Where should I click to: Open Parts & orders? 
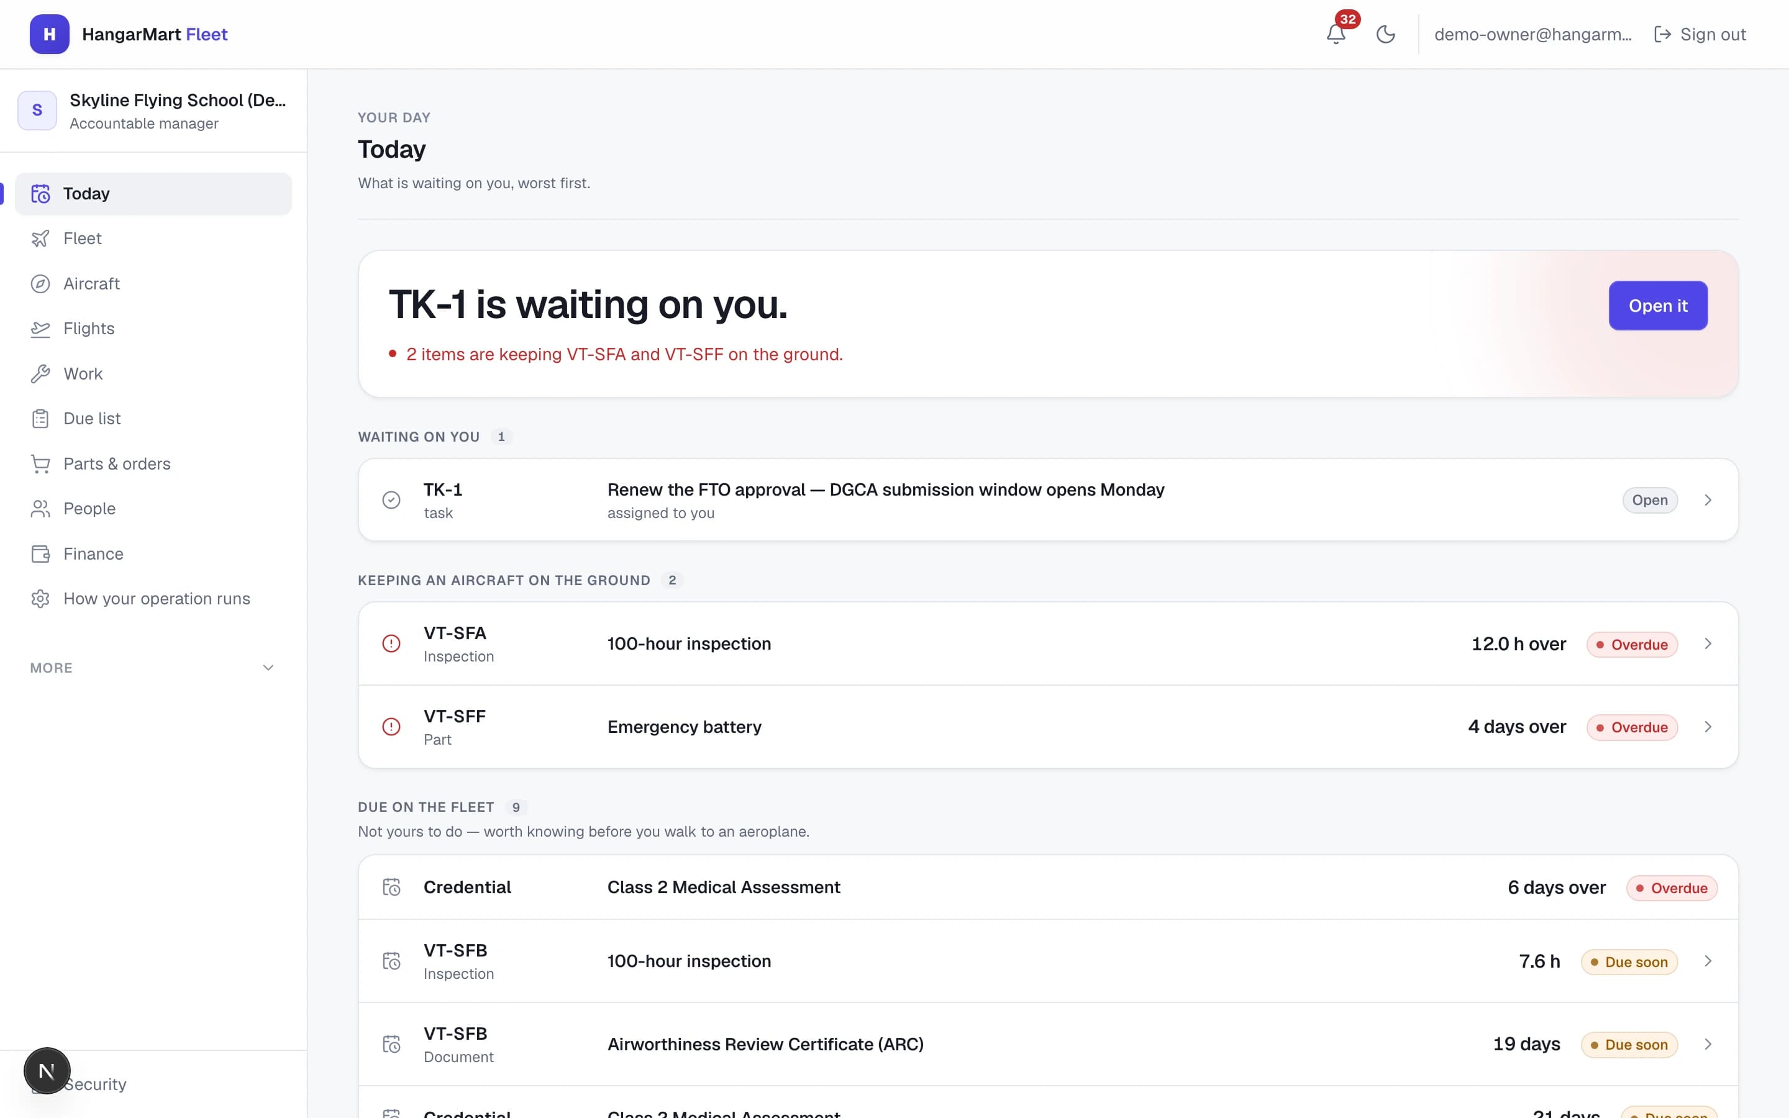153,463
